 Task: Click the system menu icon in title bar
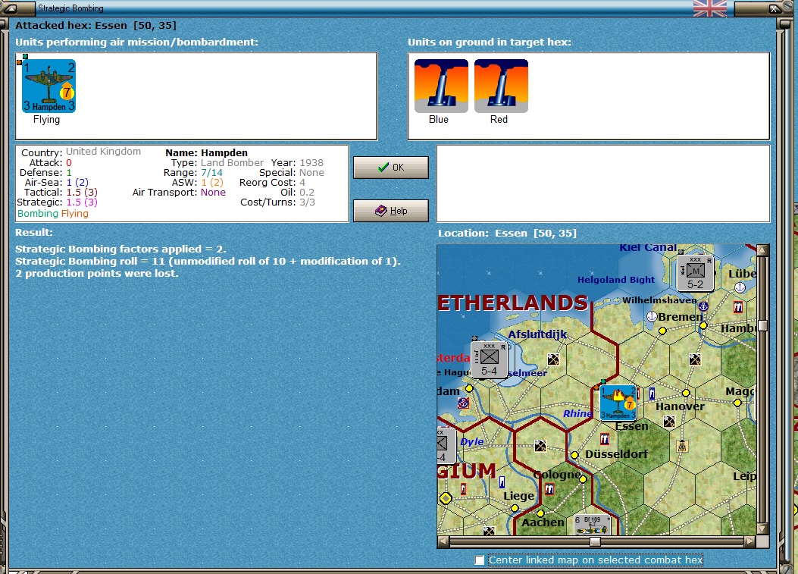[x=10, y=8]
